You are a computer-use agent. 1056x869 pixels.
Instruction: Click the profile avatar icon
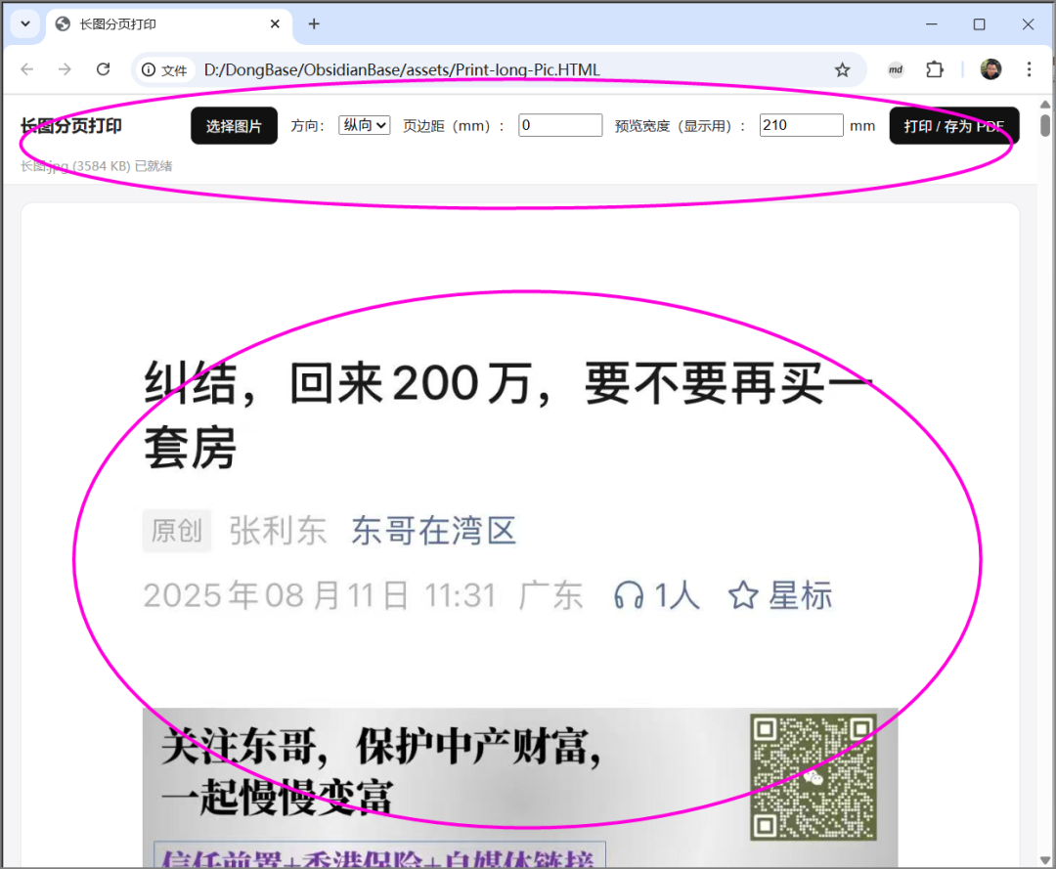[990, 69]
